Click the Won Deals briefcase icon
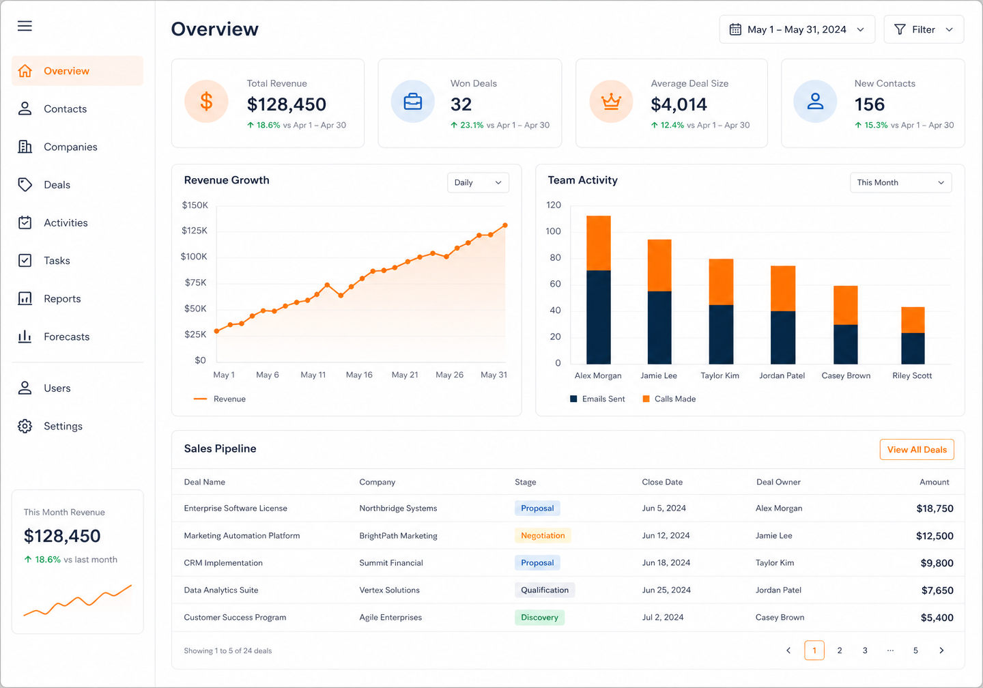The height and width of the screenshot is (688, 983). coord(413,102)
